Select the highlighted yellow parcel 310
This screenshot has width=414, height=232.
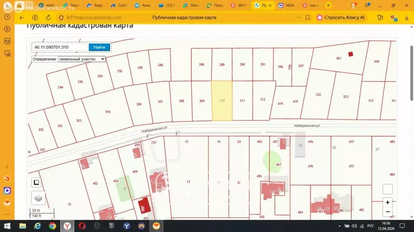[222, 100]
